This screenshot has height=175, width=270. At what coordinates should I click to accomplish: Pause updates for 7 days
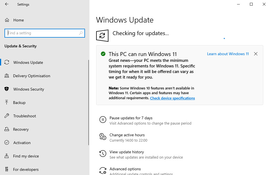click(x=131, y=118)
